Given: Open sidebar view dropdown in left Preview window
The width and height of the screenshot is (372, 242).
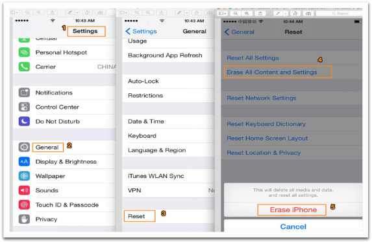Looking at the screenshot, I should pyautogui.click(x=14, y=12).
